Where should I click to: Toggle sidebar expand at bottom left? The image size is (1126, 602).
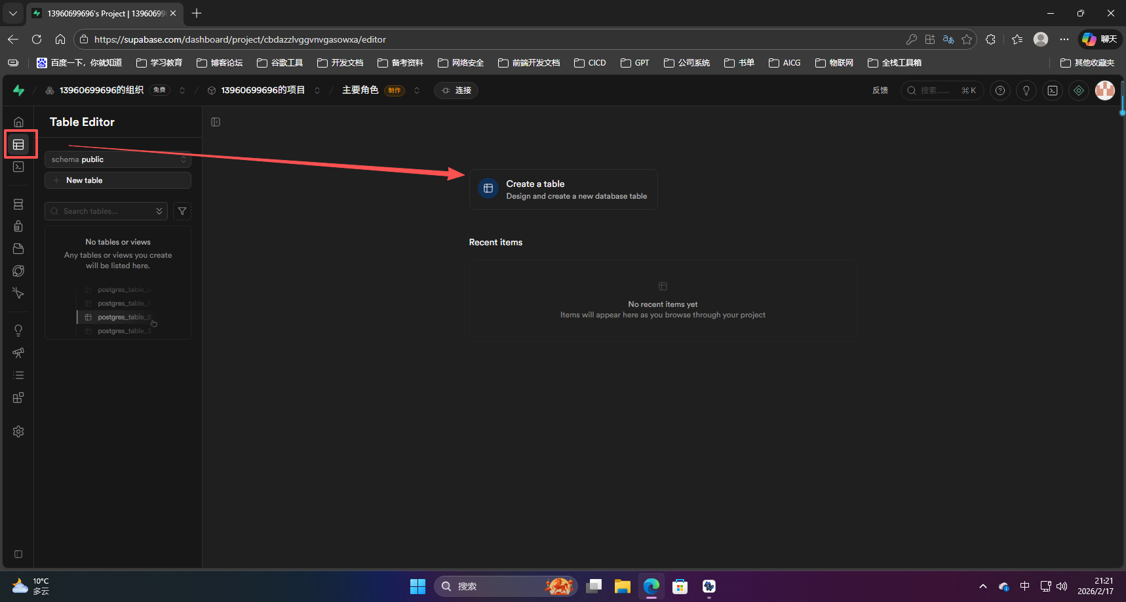coord(18,554)
